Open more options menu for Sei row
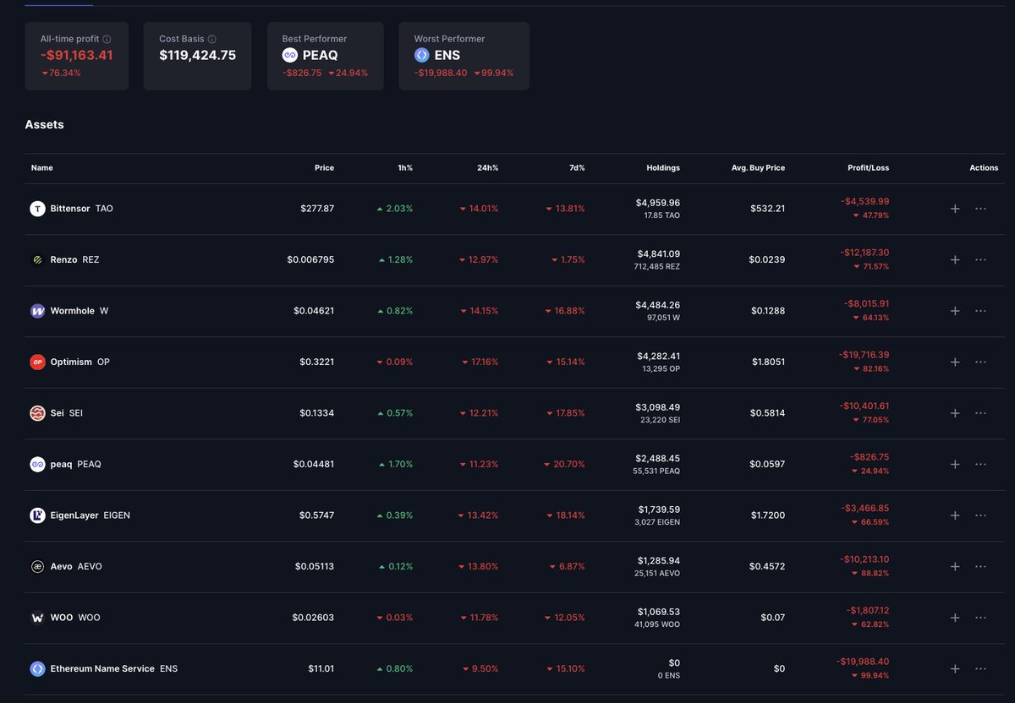 (x=980, y=413)
